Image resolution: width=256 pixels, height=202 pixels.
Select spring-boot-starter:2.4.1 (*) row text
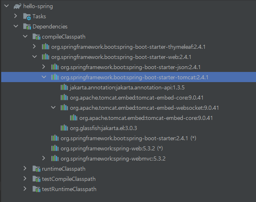click(x=128, y=139)
